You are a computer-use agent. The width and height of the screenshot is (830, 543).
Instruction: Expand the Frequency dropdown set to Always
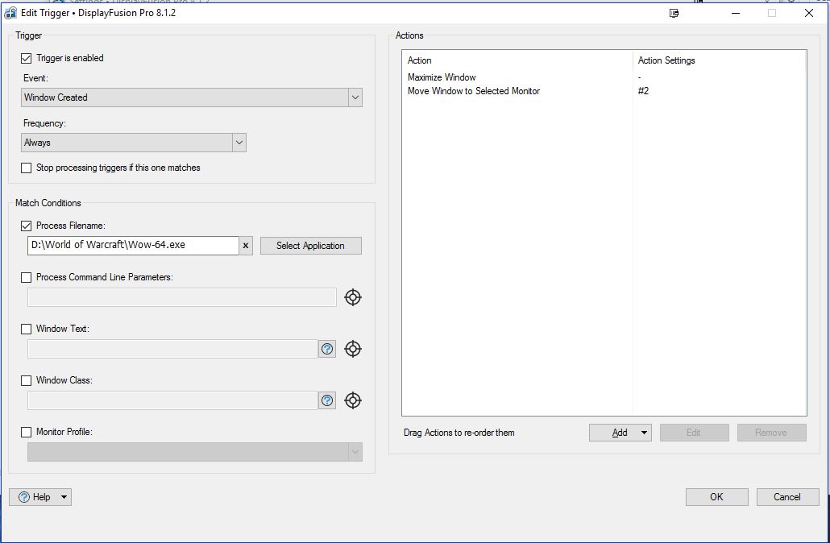(x=239, y=143)
